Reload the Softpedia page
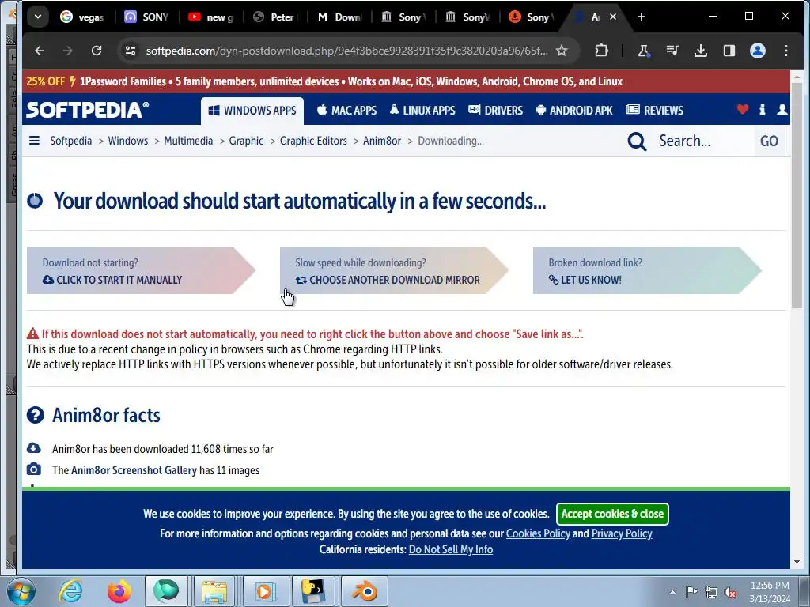Image resolution: width=810 pixels, height=607 pixels. coord(97,51)
